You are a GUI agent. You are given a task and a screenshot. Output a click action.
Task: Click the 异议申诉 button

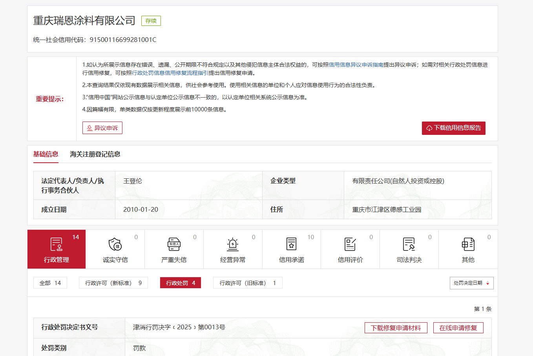click(x=102, y=128)
